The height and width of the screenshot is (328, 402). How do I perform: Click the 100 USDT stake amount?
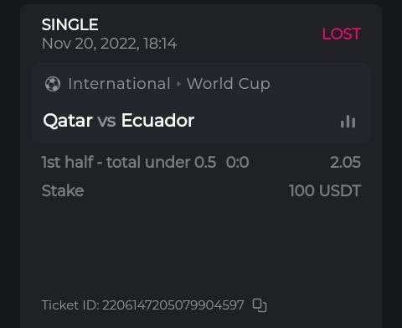click(x=325, y=190)
